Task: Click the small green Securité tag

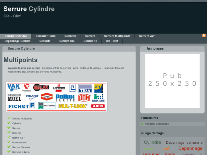Action: coord(149,149)
